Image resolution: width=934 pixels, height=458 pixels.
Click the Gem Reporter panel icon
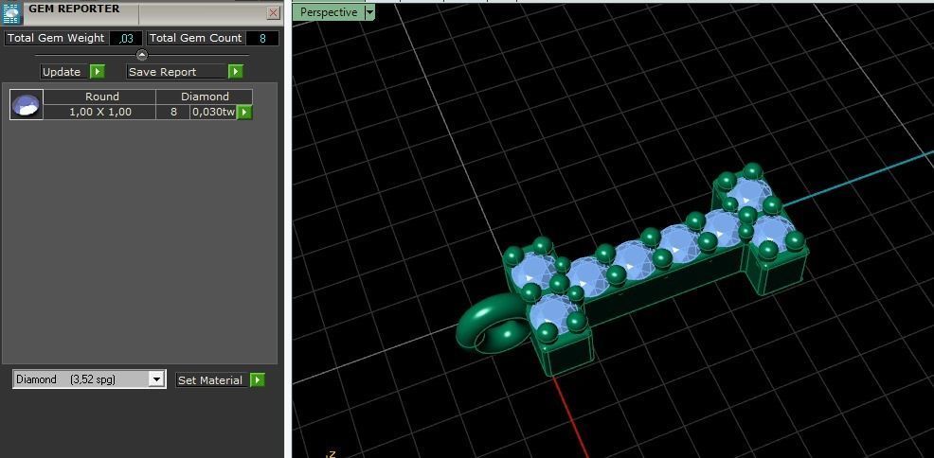12,12
